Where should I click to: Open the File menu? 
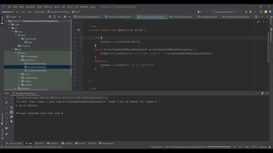click(x=9, y=7)
